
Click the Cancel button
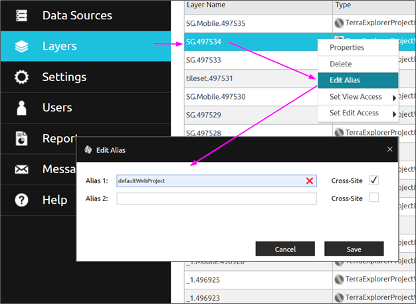pyautogui.click(x=285, y=249)
